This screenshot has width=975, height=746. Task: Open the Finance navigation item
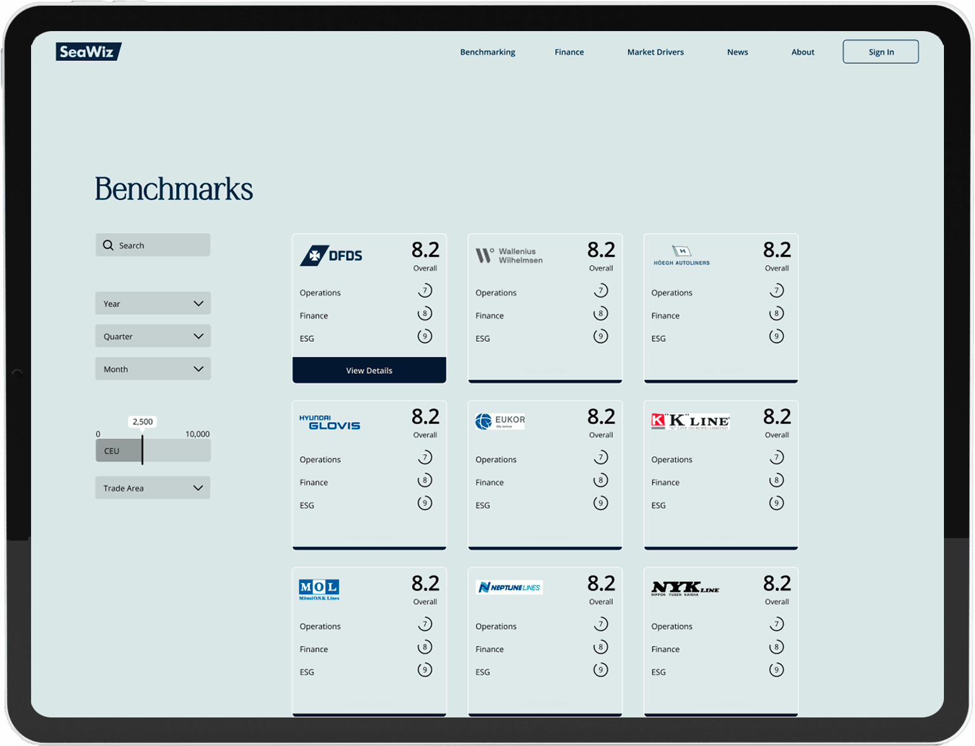(569, 52)
